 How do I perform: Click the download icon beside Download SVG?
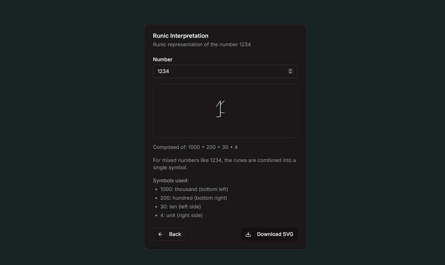(x=248, y=234)
